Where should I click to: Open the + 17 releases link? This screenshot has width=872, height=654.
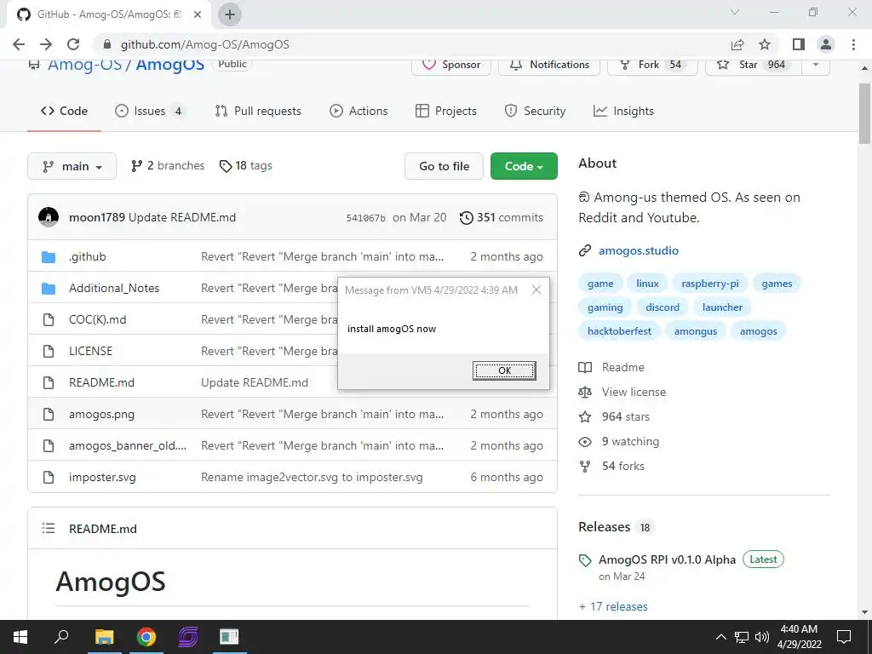(613, 606)
